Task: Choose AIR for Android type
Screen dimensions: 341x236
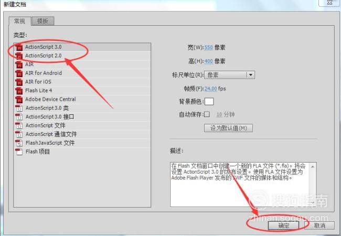Action: 82,73
